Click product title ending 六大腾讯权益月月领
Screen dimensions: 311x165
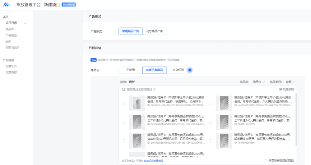[x=263, y=99]
